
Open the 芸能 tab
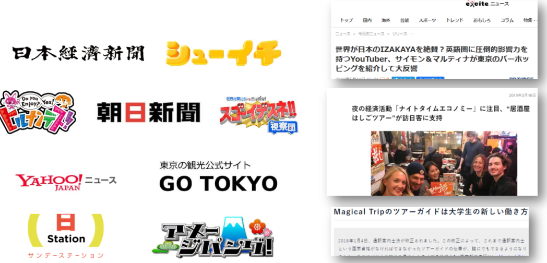405,20
